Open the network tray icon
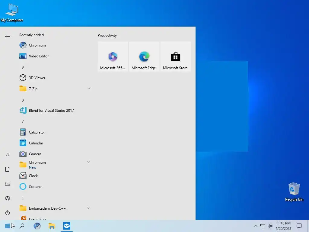 [263, 226]
